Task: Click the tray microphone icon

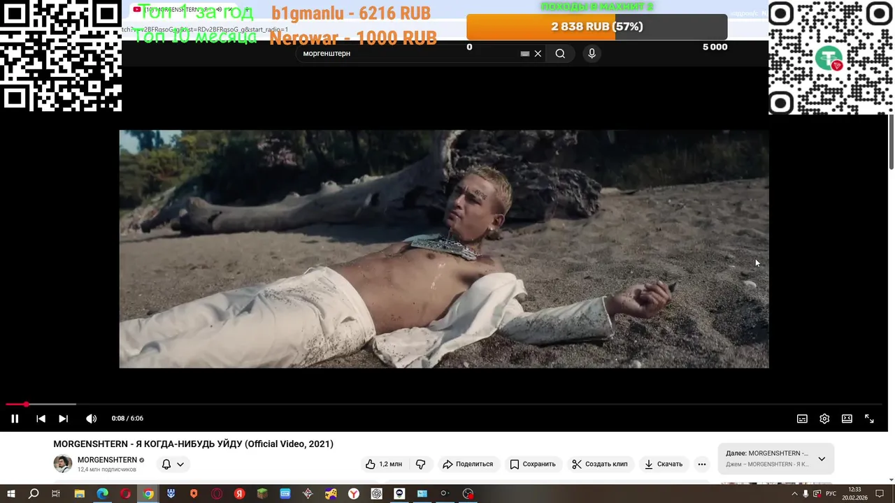Action: click(805, 494)
